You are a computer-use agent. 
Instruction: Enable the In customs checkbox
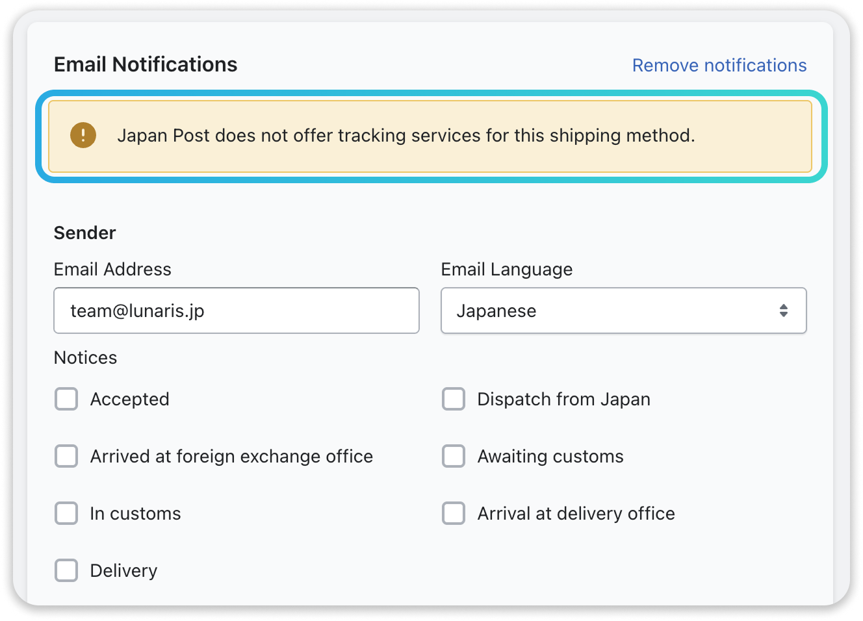coord(66,513)
